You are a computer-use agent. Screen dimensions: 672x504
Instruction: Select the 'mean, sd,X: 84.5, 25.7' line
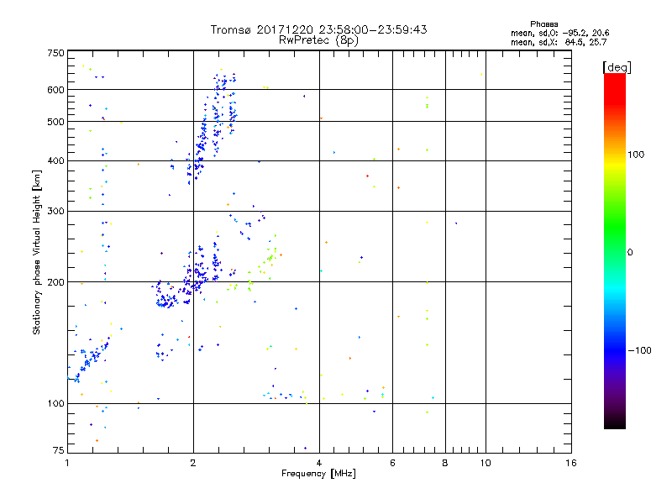[559, 42]
